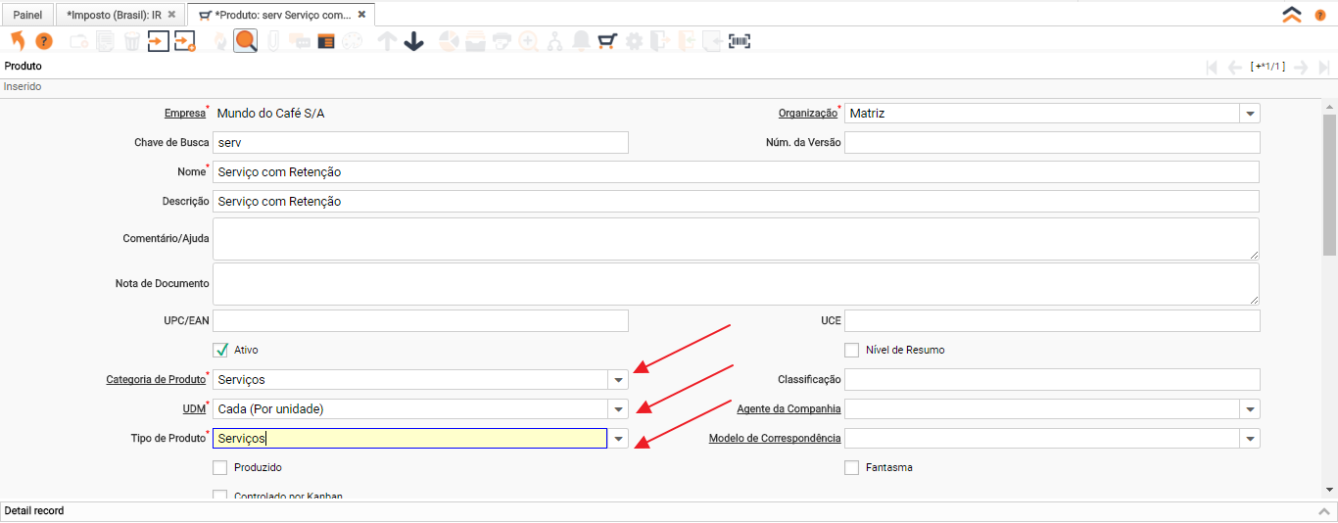
Task: Click the orange Undo changes arrow icon
Action: pyautogui.click(x=18, y=41)
